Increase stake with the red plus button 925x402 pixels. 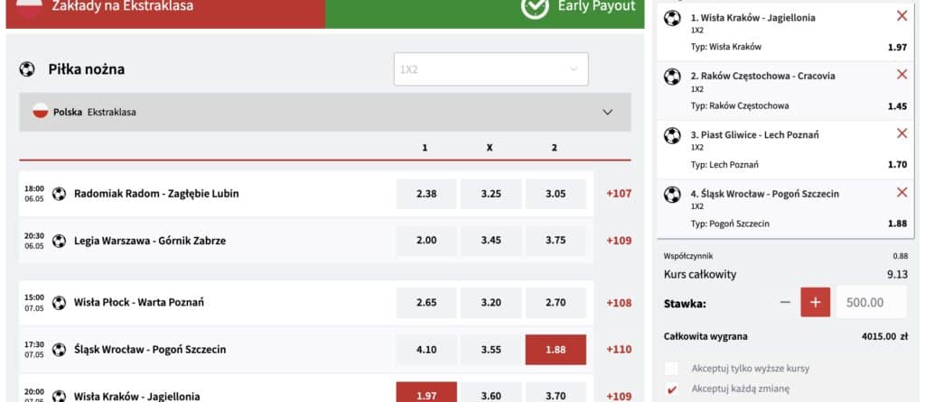pyautogui.click(x=816, y=302)
